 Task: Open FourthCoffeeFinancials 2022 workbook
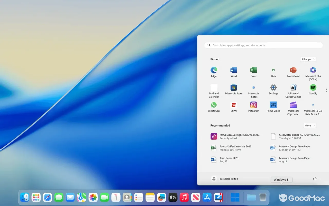click(231, 148)
